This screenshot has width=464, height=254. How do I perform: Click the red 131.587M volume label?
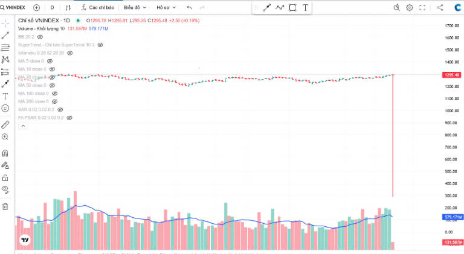pyautogui.click(x=453, y=242)
